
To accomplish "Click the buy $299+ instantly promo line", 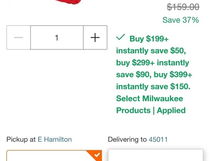I will pyautogui.click(x=152, y=63).
